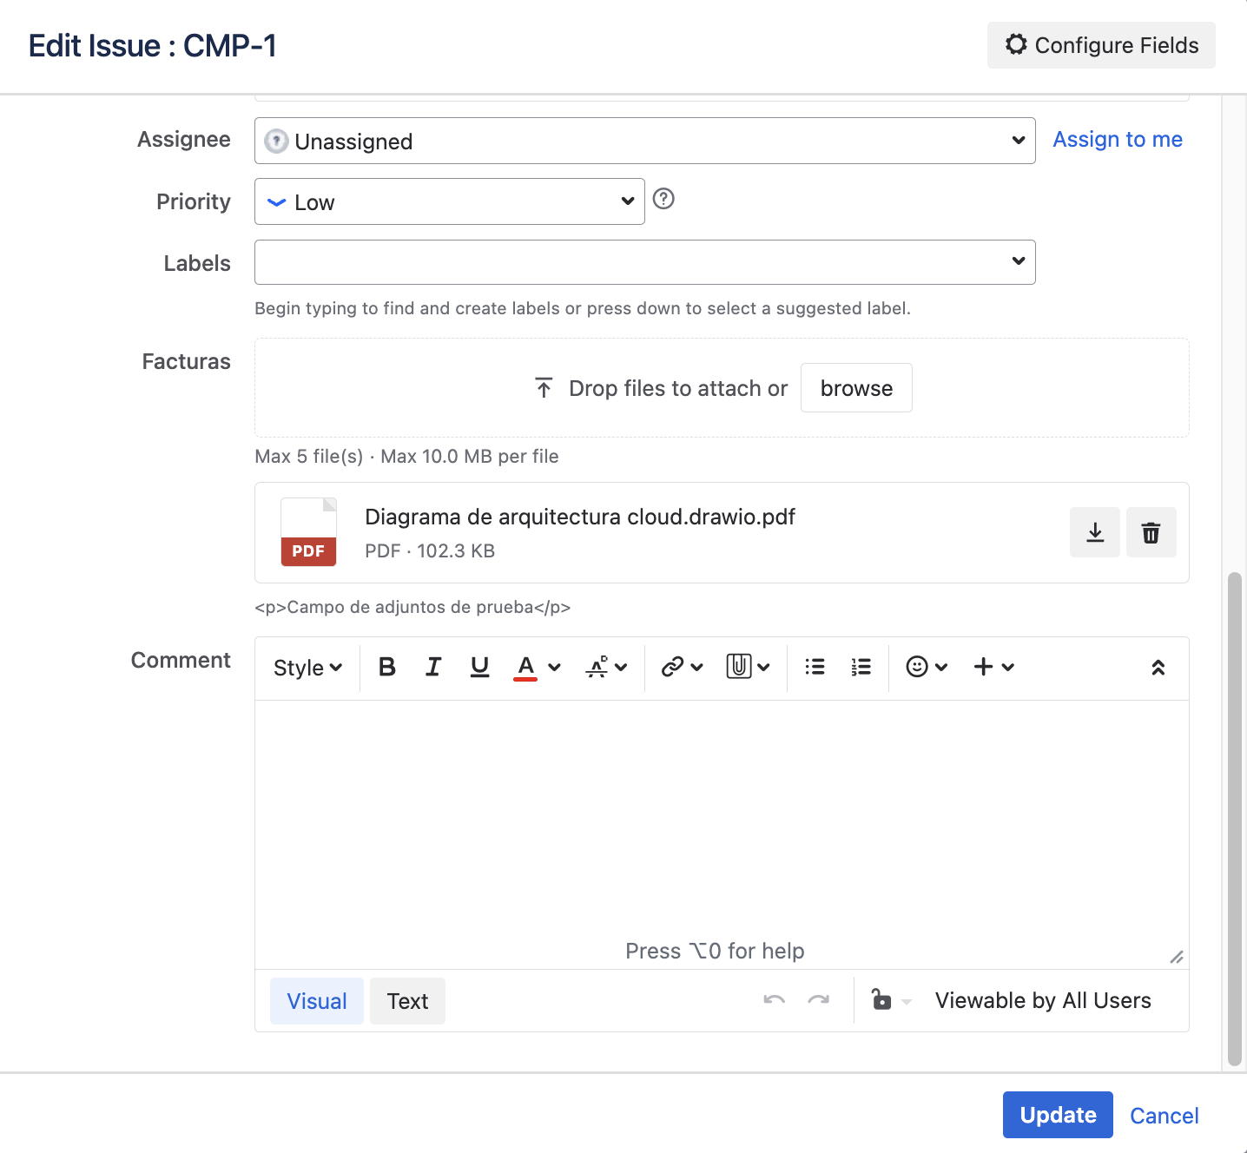The image size is (1247, 1153).
Task: Insert a numbered list
Action: tap(861, 667)
